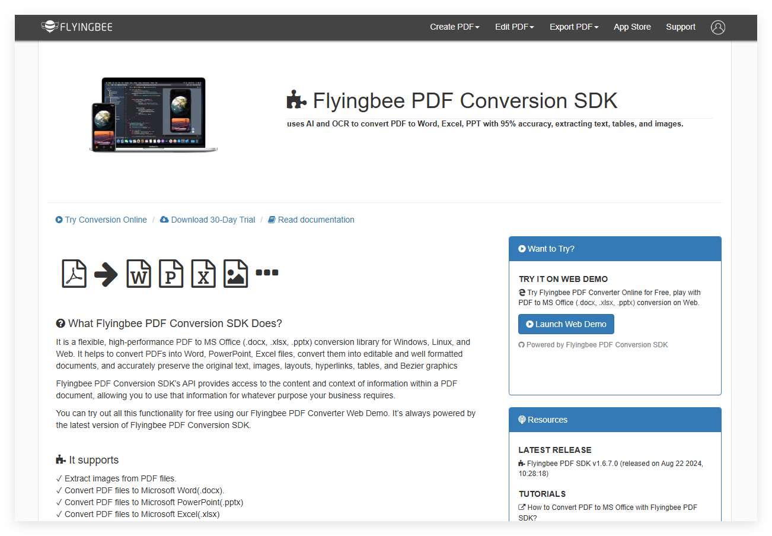772x536 pixels.
Task: Click Download 30-Day Trial link
Action: [213, 220]
